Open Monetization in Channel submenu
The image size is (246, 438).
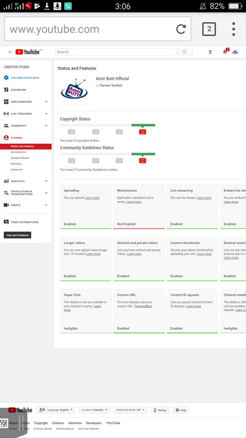[18, 152]
